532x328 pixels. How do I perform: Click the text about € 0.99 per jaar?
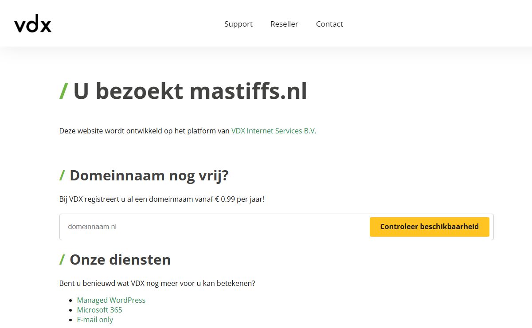162,199
